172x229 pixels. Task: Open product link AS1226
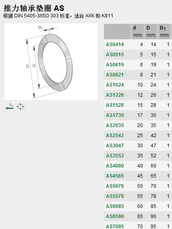tap(115, 95)
